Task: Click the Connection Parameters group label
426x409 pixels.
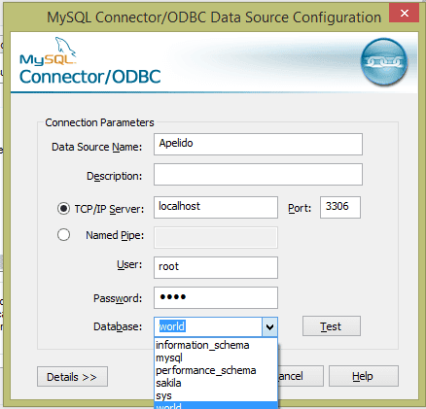Action: click(x=99, y=122)
